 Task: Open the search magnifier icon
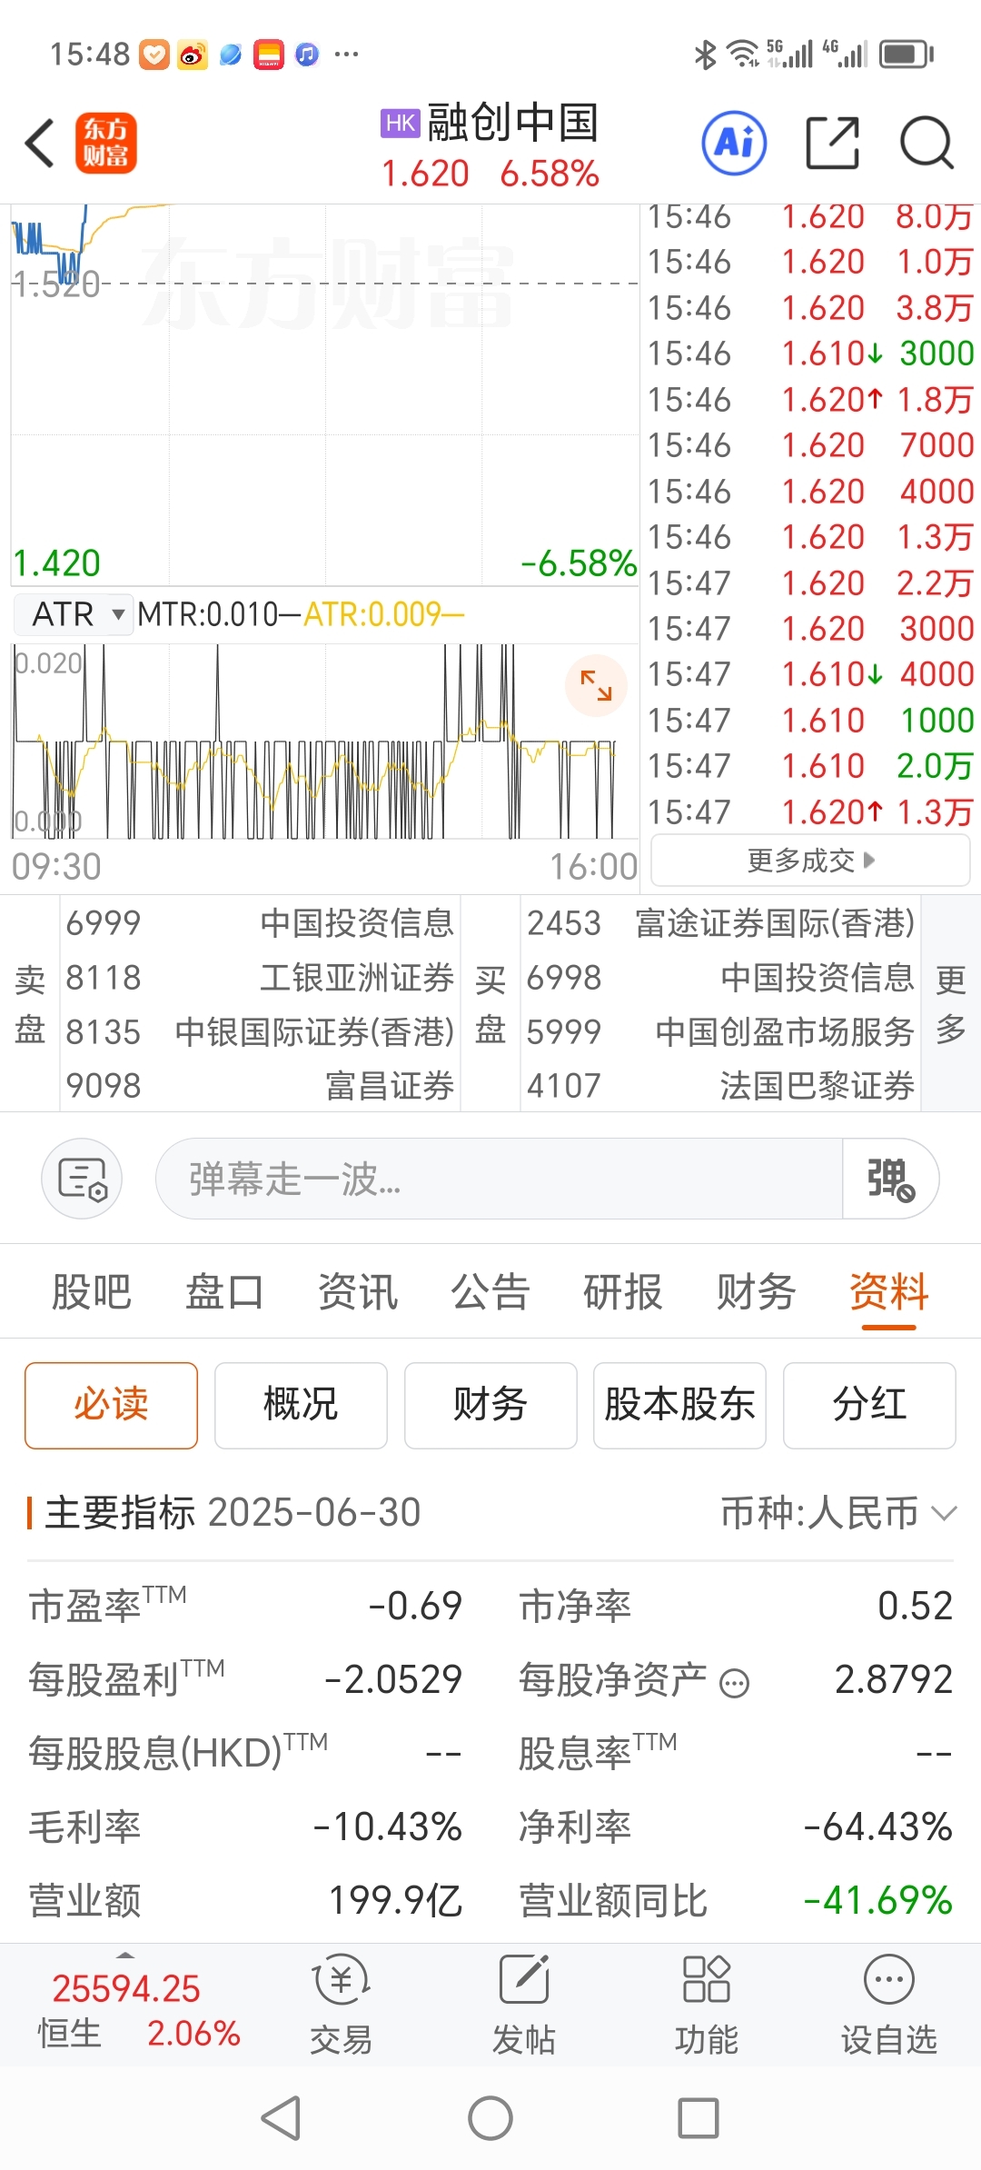click(926, 144)
